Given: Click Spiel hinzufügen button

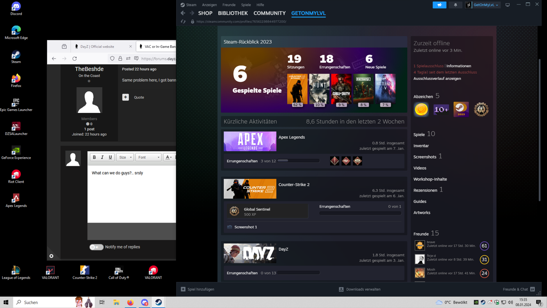Looking at the screenshot, I should click(198, 289).
